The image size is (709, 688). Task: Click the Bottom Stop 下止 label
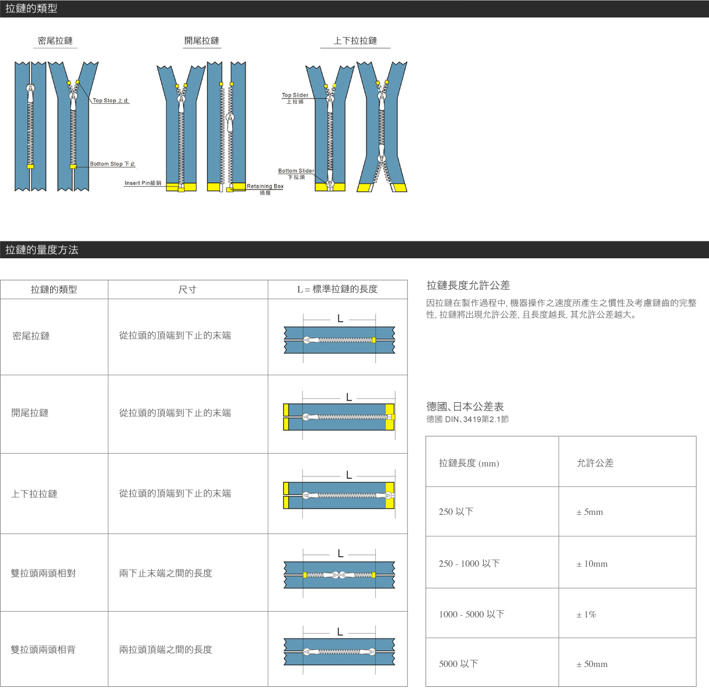pyautogui.click(x=113, y=164)
